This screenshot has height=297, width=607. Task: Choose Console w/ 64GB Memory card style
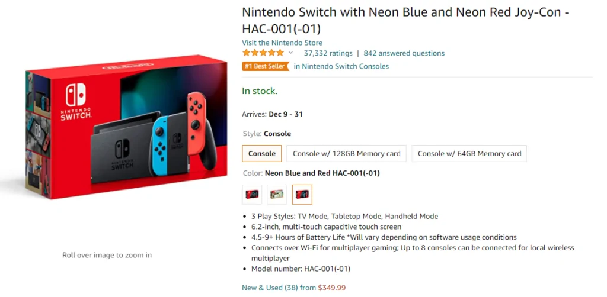click(469, 154)
